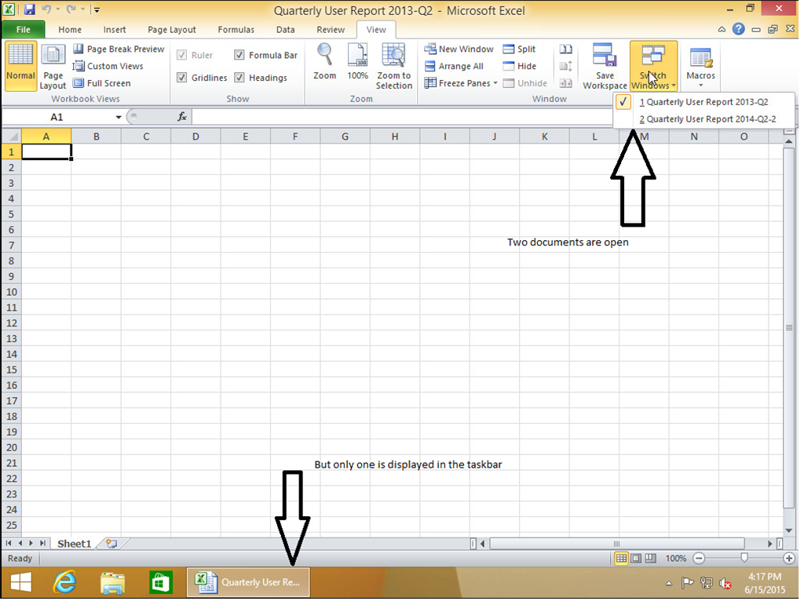Click View Side by Side icon
This screenshot has height=601, width=804.
pos(565,49)
